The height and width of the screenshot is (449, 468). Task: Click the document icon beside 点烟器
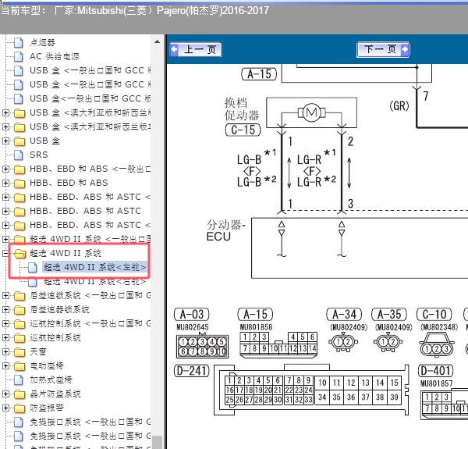[19, 42]
